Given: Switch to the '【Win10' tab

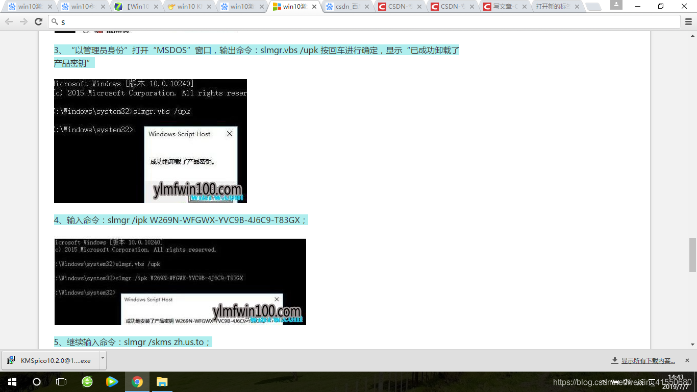Looking at the screenshot, I should (x=137, y=7).
